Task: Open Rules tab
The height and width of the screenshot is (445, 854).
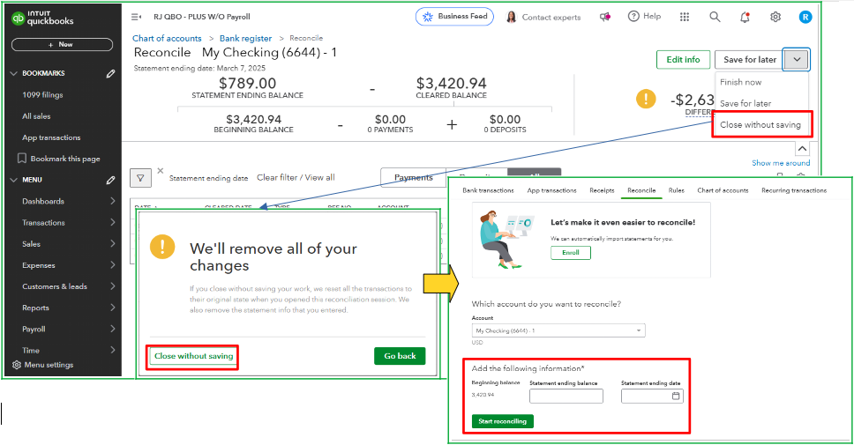Action: click(677, 190)
